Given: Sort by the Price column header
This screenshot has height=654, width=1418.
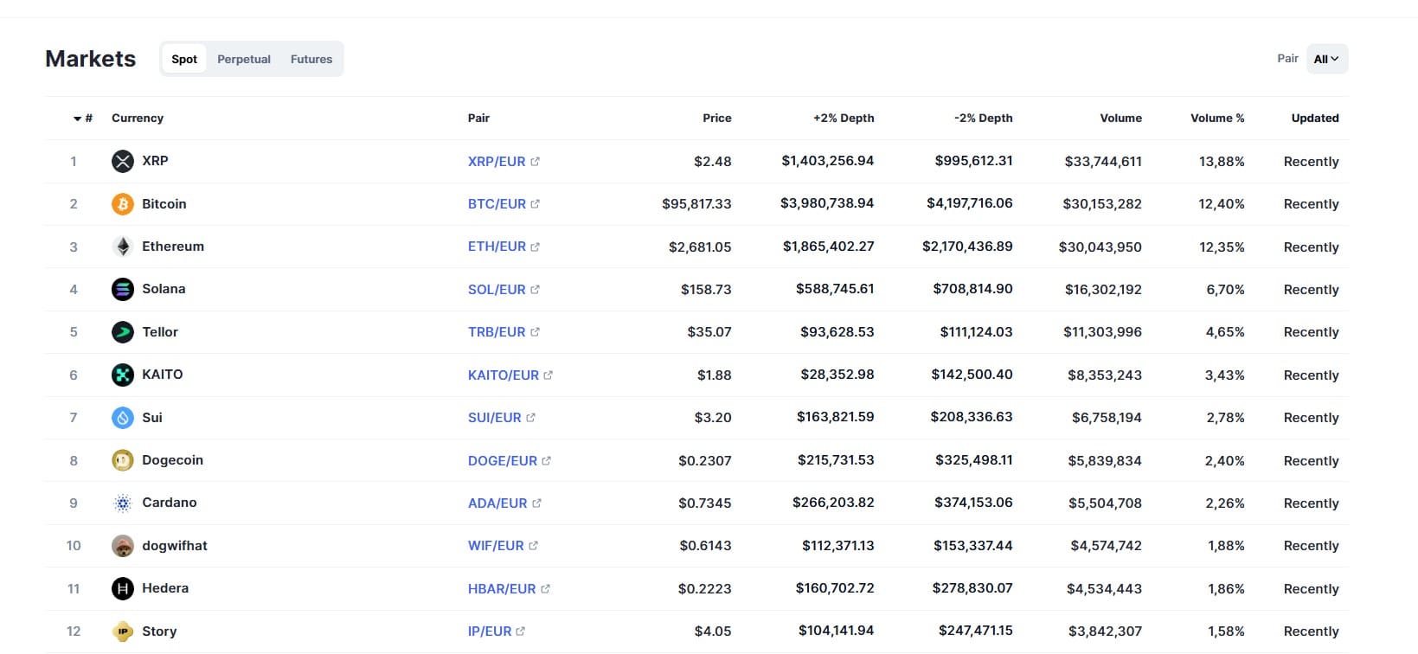Looking at the screenshot, I should click(716, 119).
